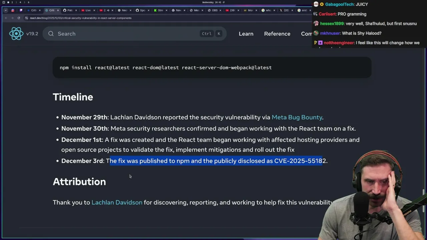Click the site info icon in address bar
Viewport: 427px width, 240px height.
pos(27,18)
